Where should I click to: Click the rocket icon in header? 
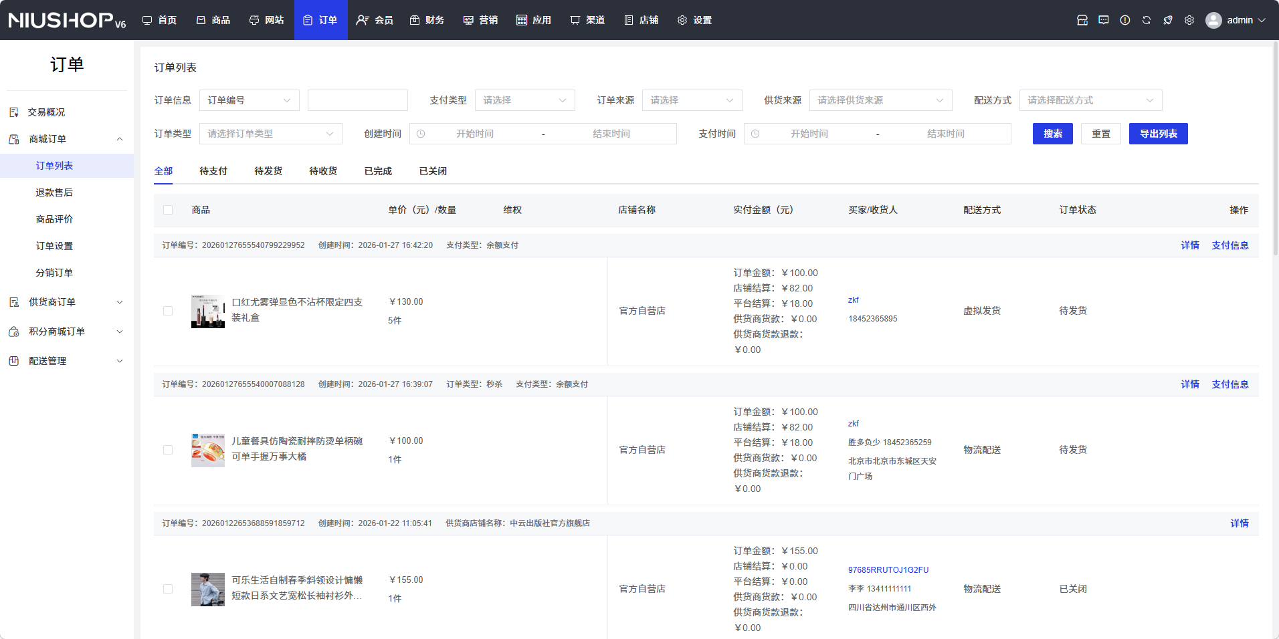[1167, 20]
